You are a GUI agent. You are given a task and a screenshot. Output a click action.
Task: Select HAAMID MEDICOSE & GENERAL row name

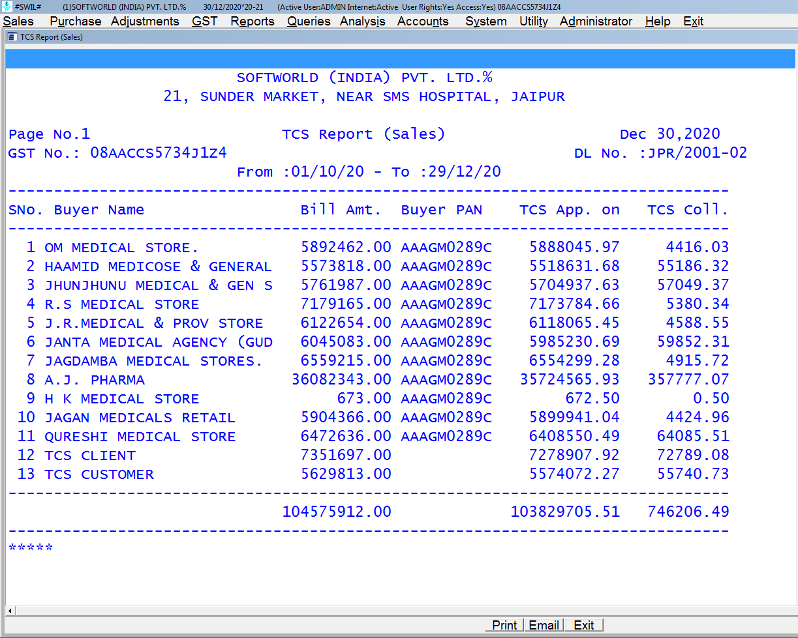158,267
